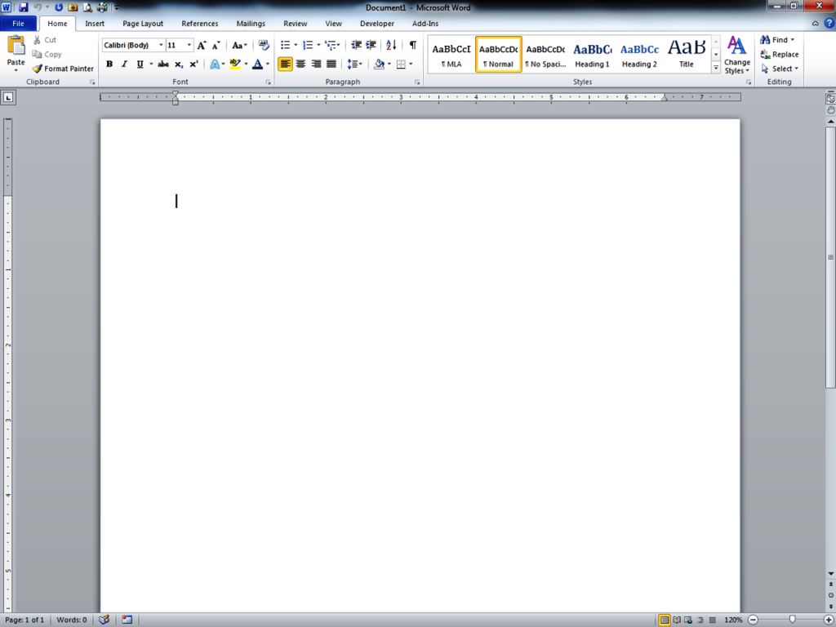This screenshot has height=627, width=836.
Task: Open the File tab
Action: click(x=18, y=23)
